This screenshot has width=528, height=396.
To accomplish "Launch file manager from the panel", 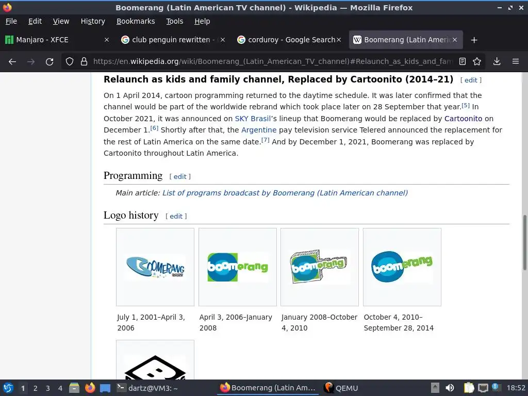I will pyautogui.click(x=74, y=388).
